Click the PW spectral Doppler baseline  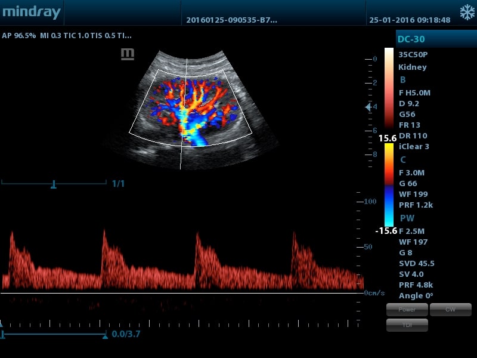179,293
